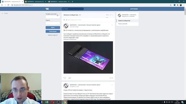Open the second post's community name link

(85, 85)
